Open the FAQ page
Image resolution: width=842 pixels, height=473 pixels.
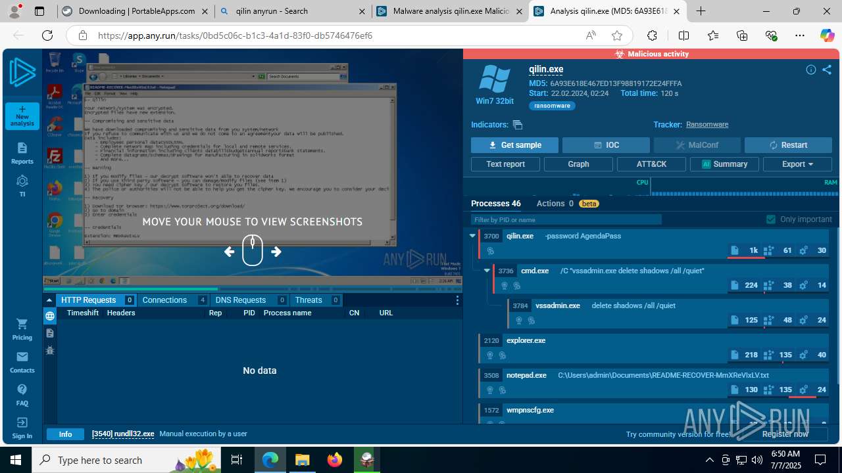[x=22, y=395]
